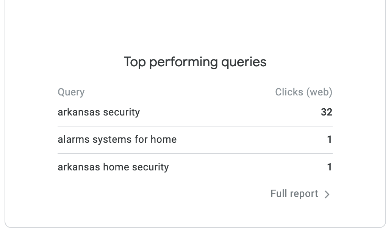Select the "arkansas home security" query
Viewport: 391px width, 231px height.
pyautogui.click(x=113, y=167)
